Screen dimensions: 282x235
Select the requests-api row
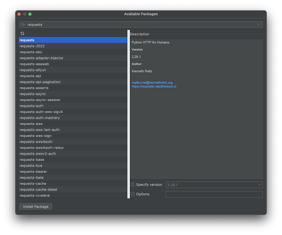coord(73,76)
